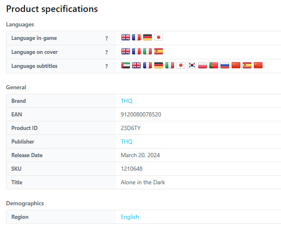Viewport: 281px width, 225px height.
Task: Open the THQ Publisher link
Action: pos(127,141)
